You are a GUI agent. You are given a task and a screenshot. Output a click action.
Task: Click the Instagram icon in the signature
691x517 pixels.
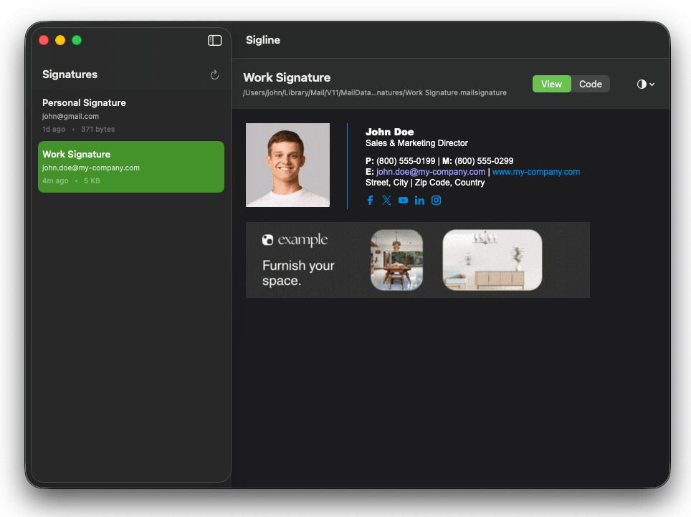[436, 200]
